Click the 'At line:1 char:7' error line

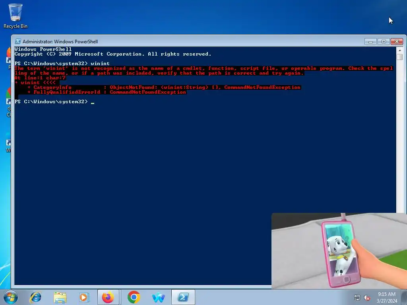pos(40,78)
